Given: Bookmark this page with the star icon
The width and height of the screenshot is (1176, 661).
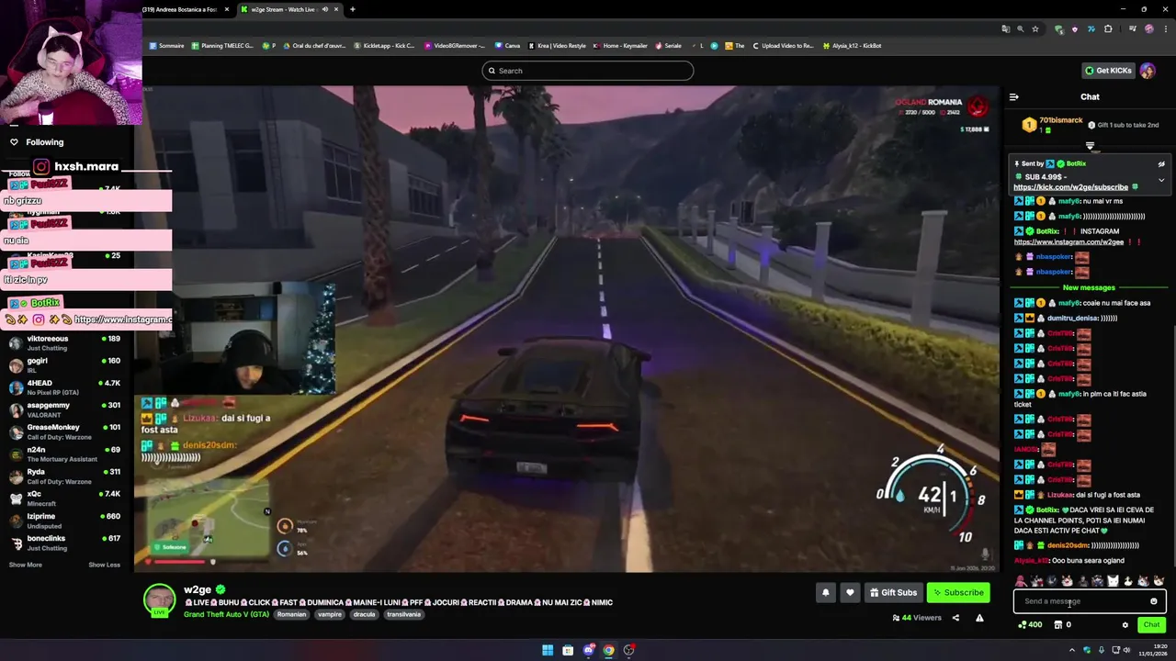Looking at the screenshot, I should click(1035, 29).
